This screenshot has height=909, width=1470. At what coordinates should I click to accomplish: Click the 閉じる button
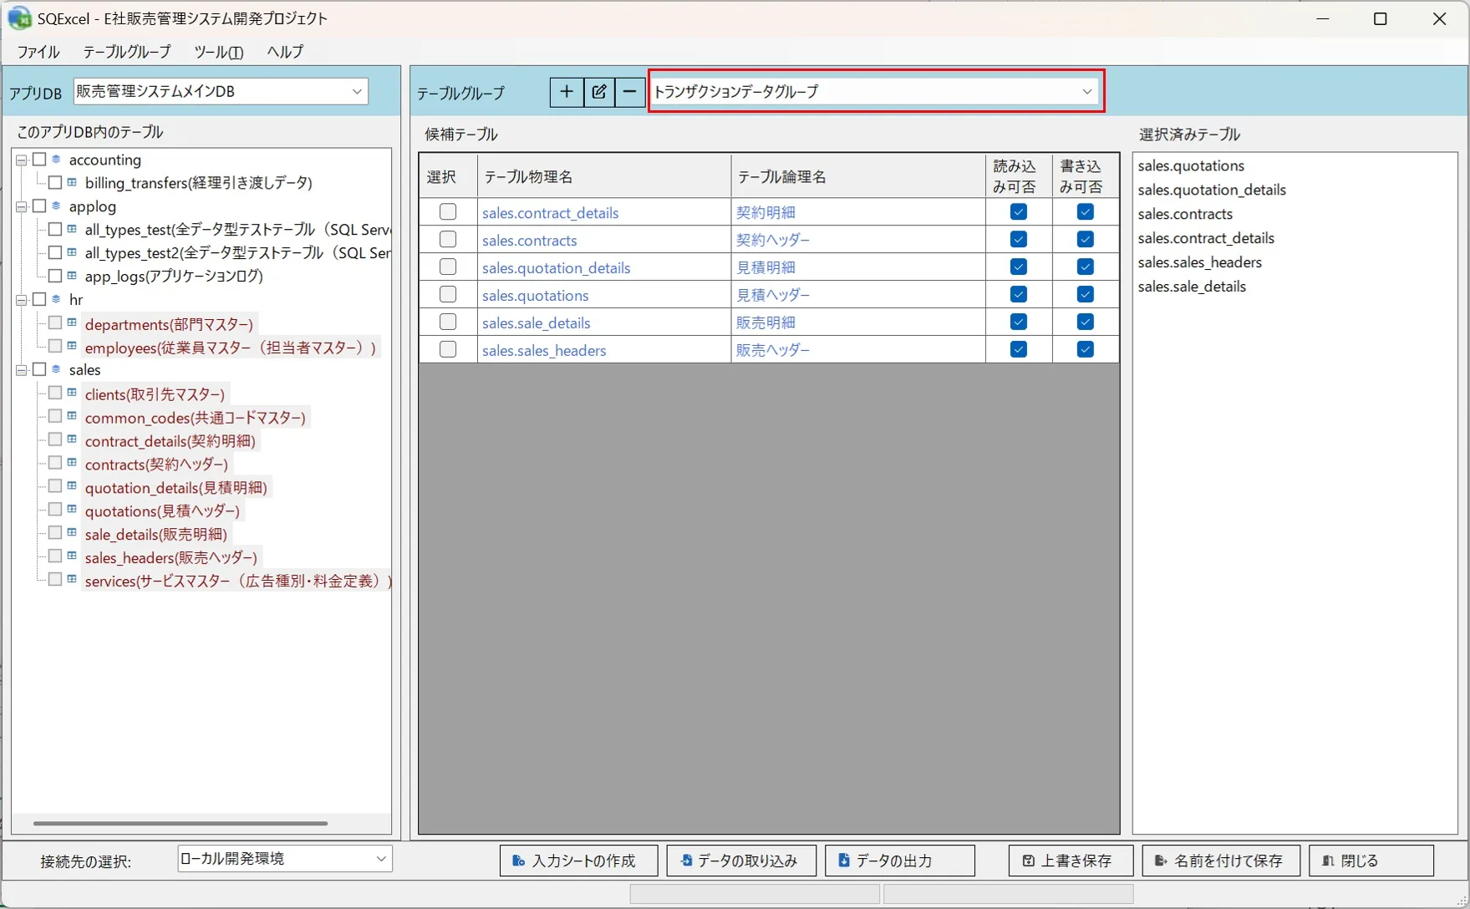[x=1371, y=861]
